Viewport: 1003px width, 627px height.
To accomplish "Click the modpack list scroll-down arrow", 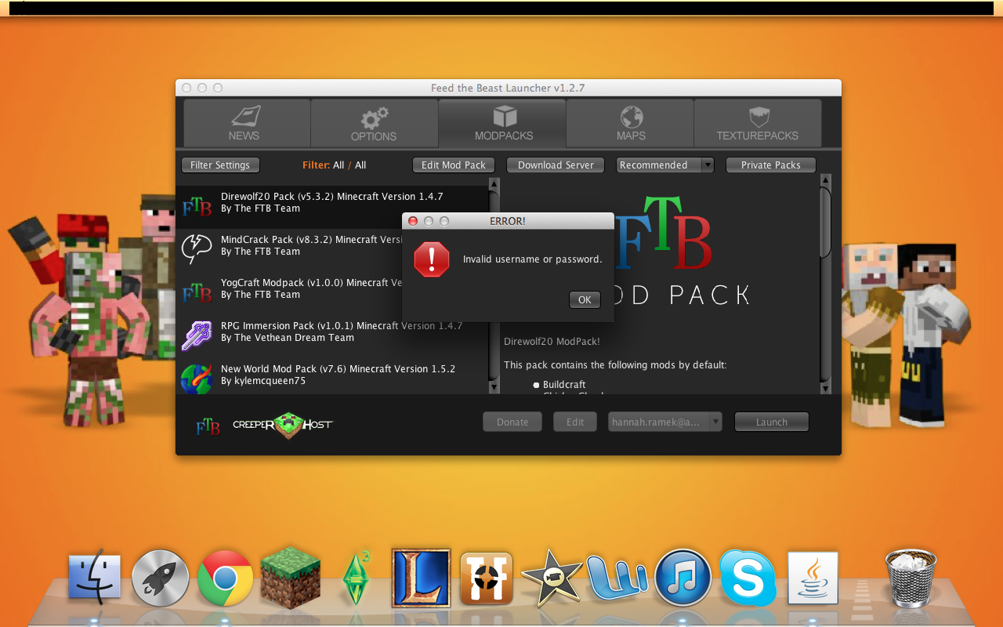I will [494, 387].
